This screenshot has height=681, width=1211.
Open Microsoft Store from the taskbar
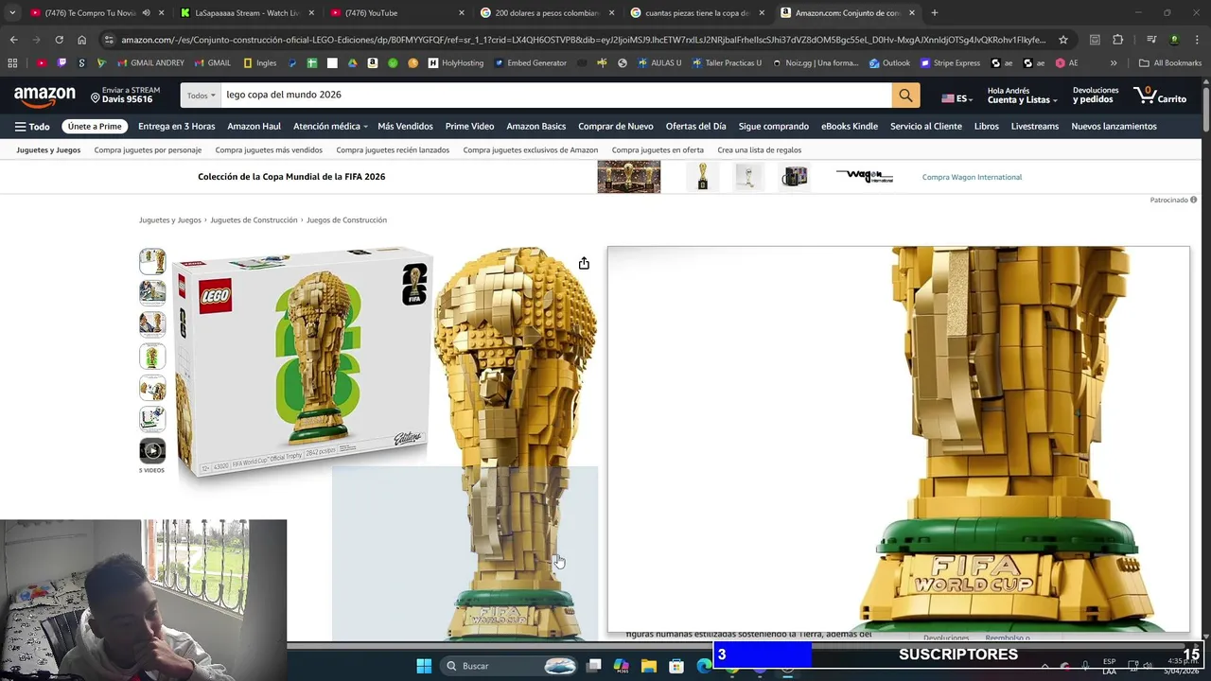[x=676, y=666]
